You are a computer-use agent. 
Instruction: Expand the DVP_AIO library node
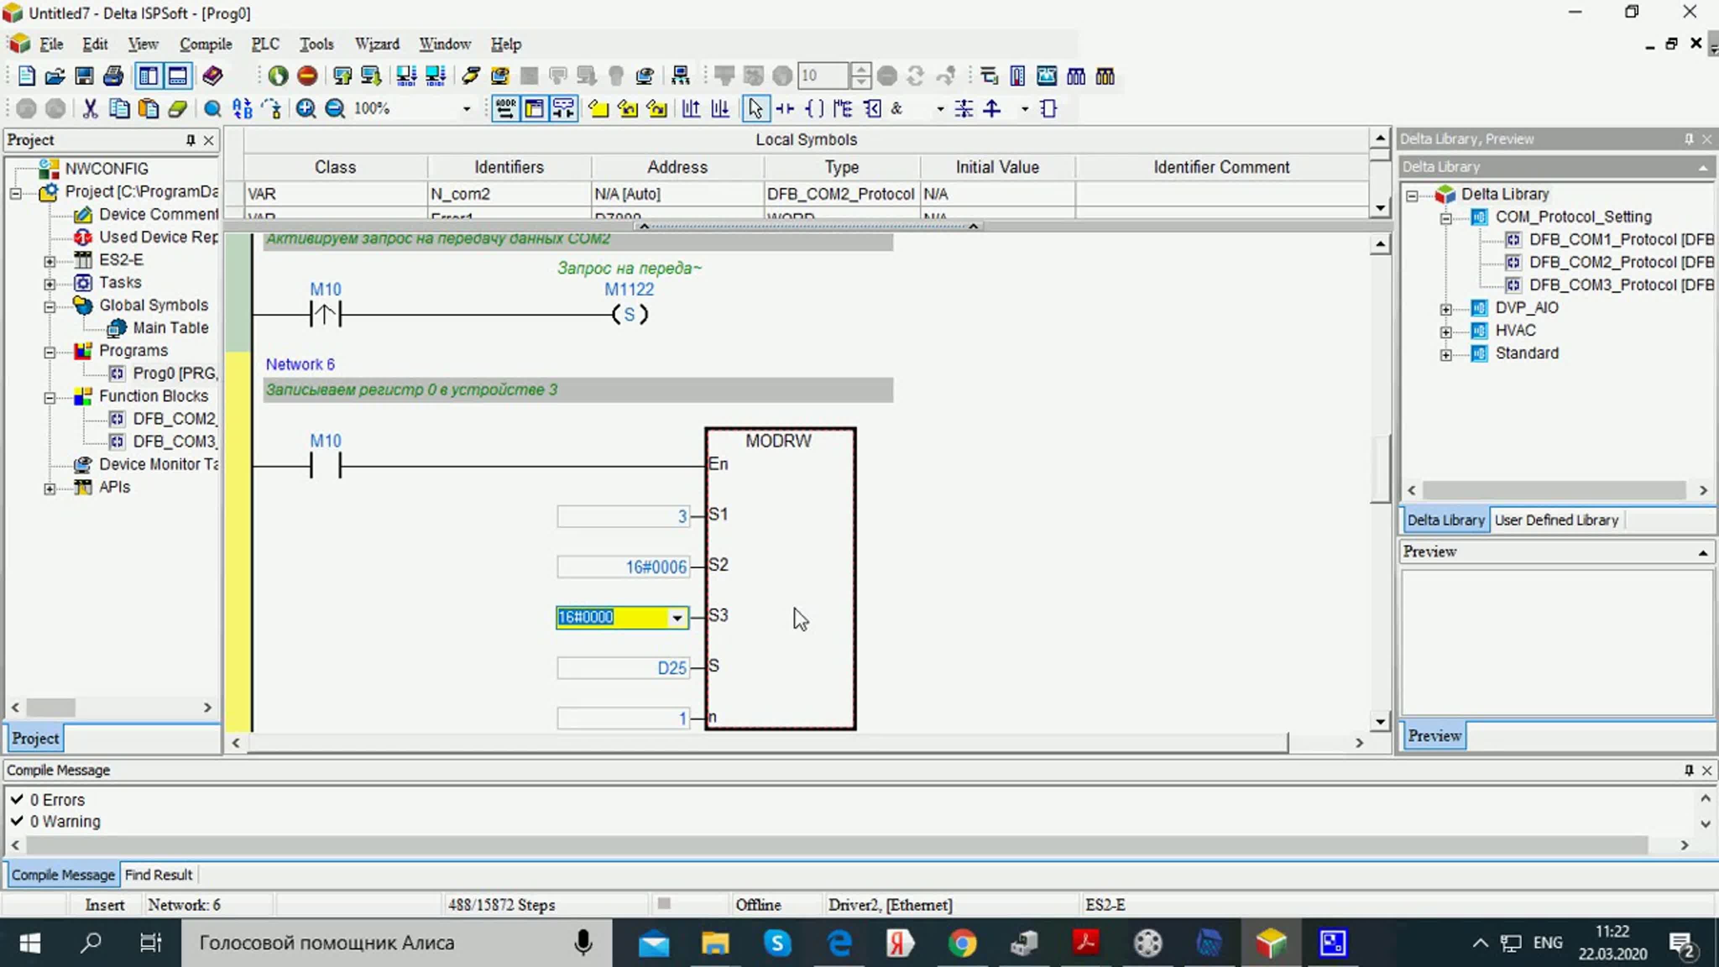(1445, 309)
